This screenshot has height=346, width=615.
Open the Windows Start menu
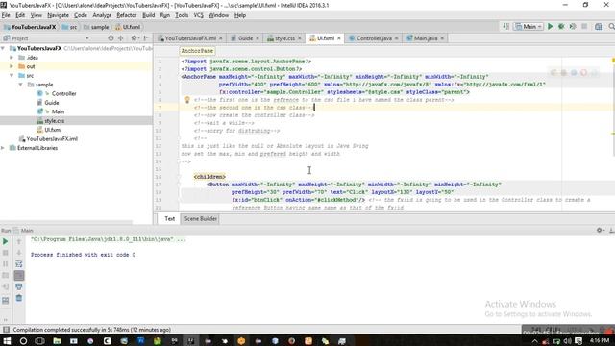(7, 341)
